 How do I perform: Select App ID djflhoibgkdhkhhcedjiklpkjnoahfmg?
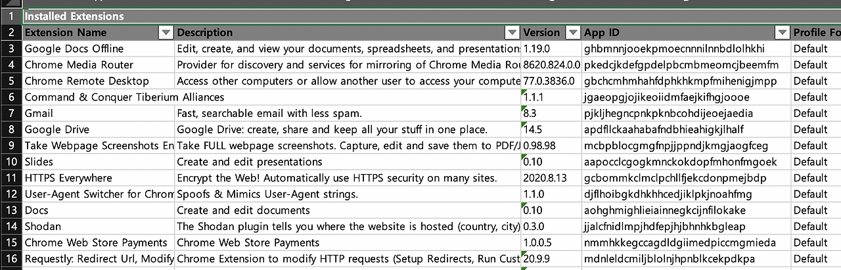(x=687, y=194)
